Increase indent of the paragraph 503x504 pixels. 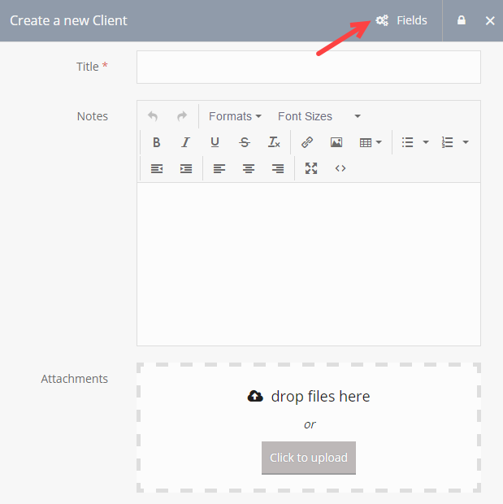coord(186,168)
